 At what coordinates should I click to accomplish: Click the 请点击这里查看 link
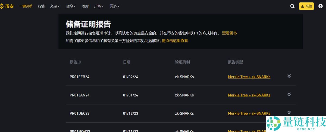pos(175,41)
